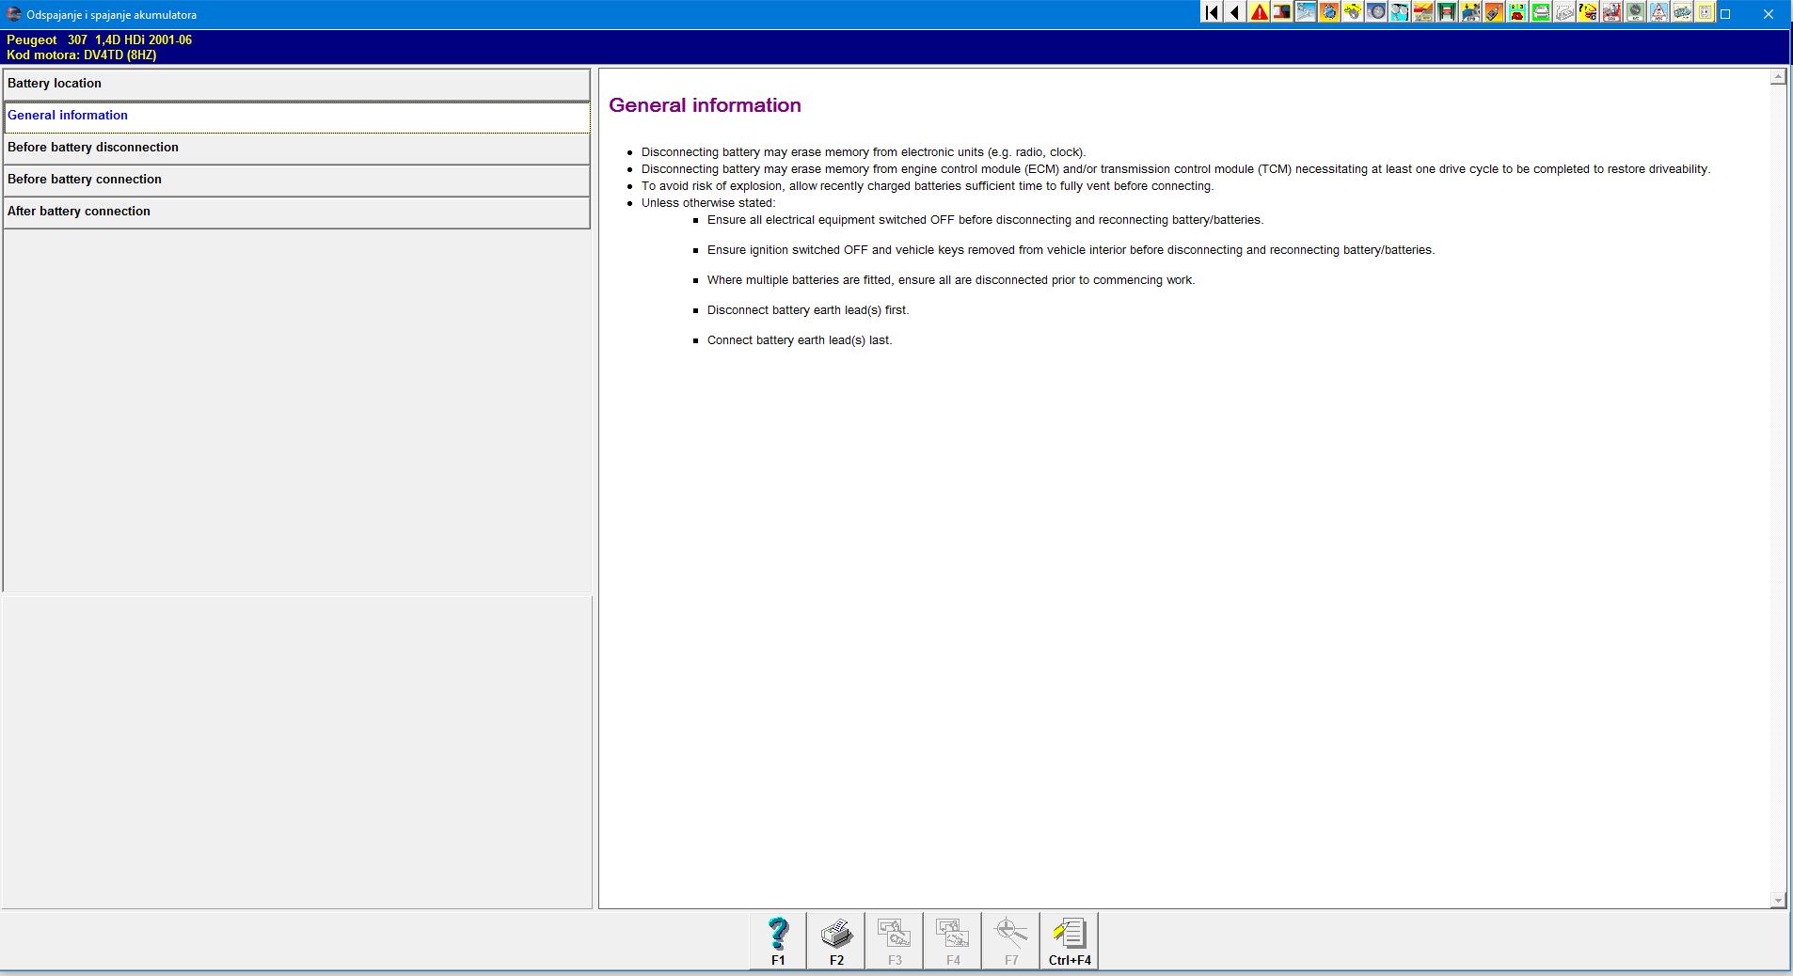Print the page with the F2 printer
This screenshot has width=1793, height=976.
click(x=836, y=940)
